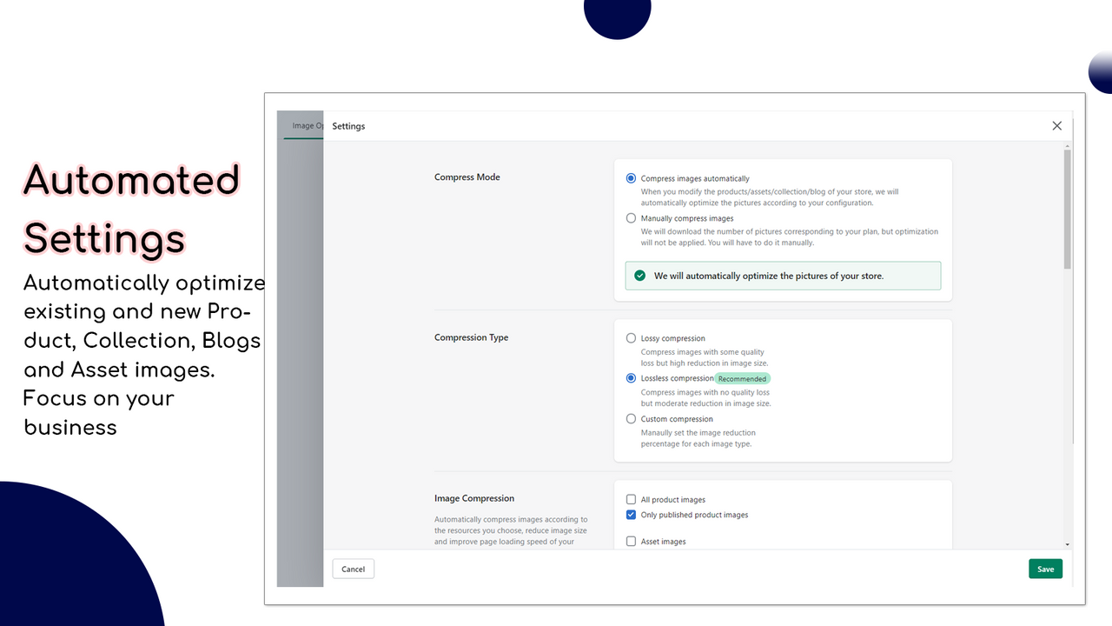
Task: Click Cancel to discard changes
Action: point(353,568)
